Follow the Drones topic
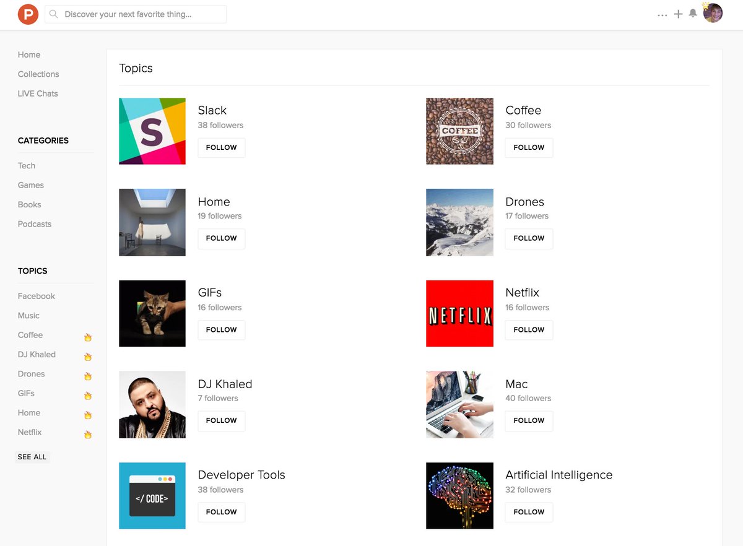743x546 pixels. (x=529, y=238)
